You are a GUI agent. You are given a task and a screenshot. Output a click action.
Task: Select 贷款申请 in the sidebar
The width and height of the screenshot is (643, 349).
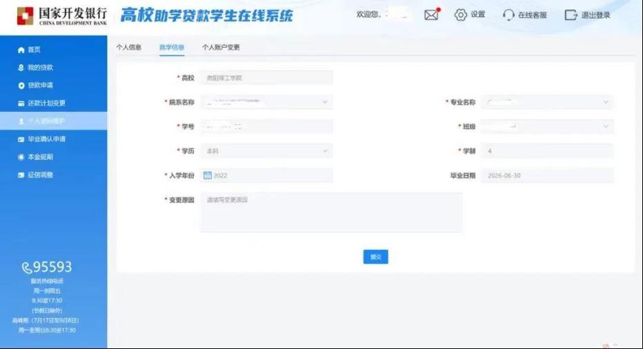click(40, 86)
